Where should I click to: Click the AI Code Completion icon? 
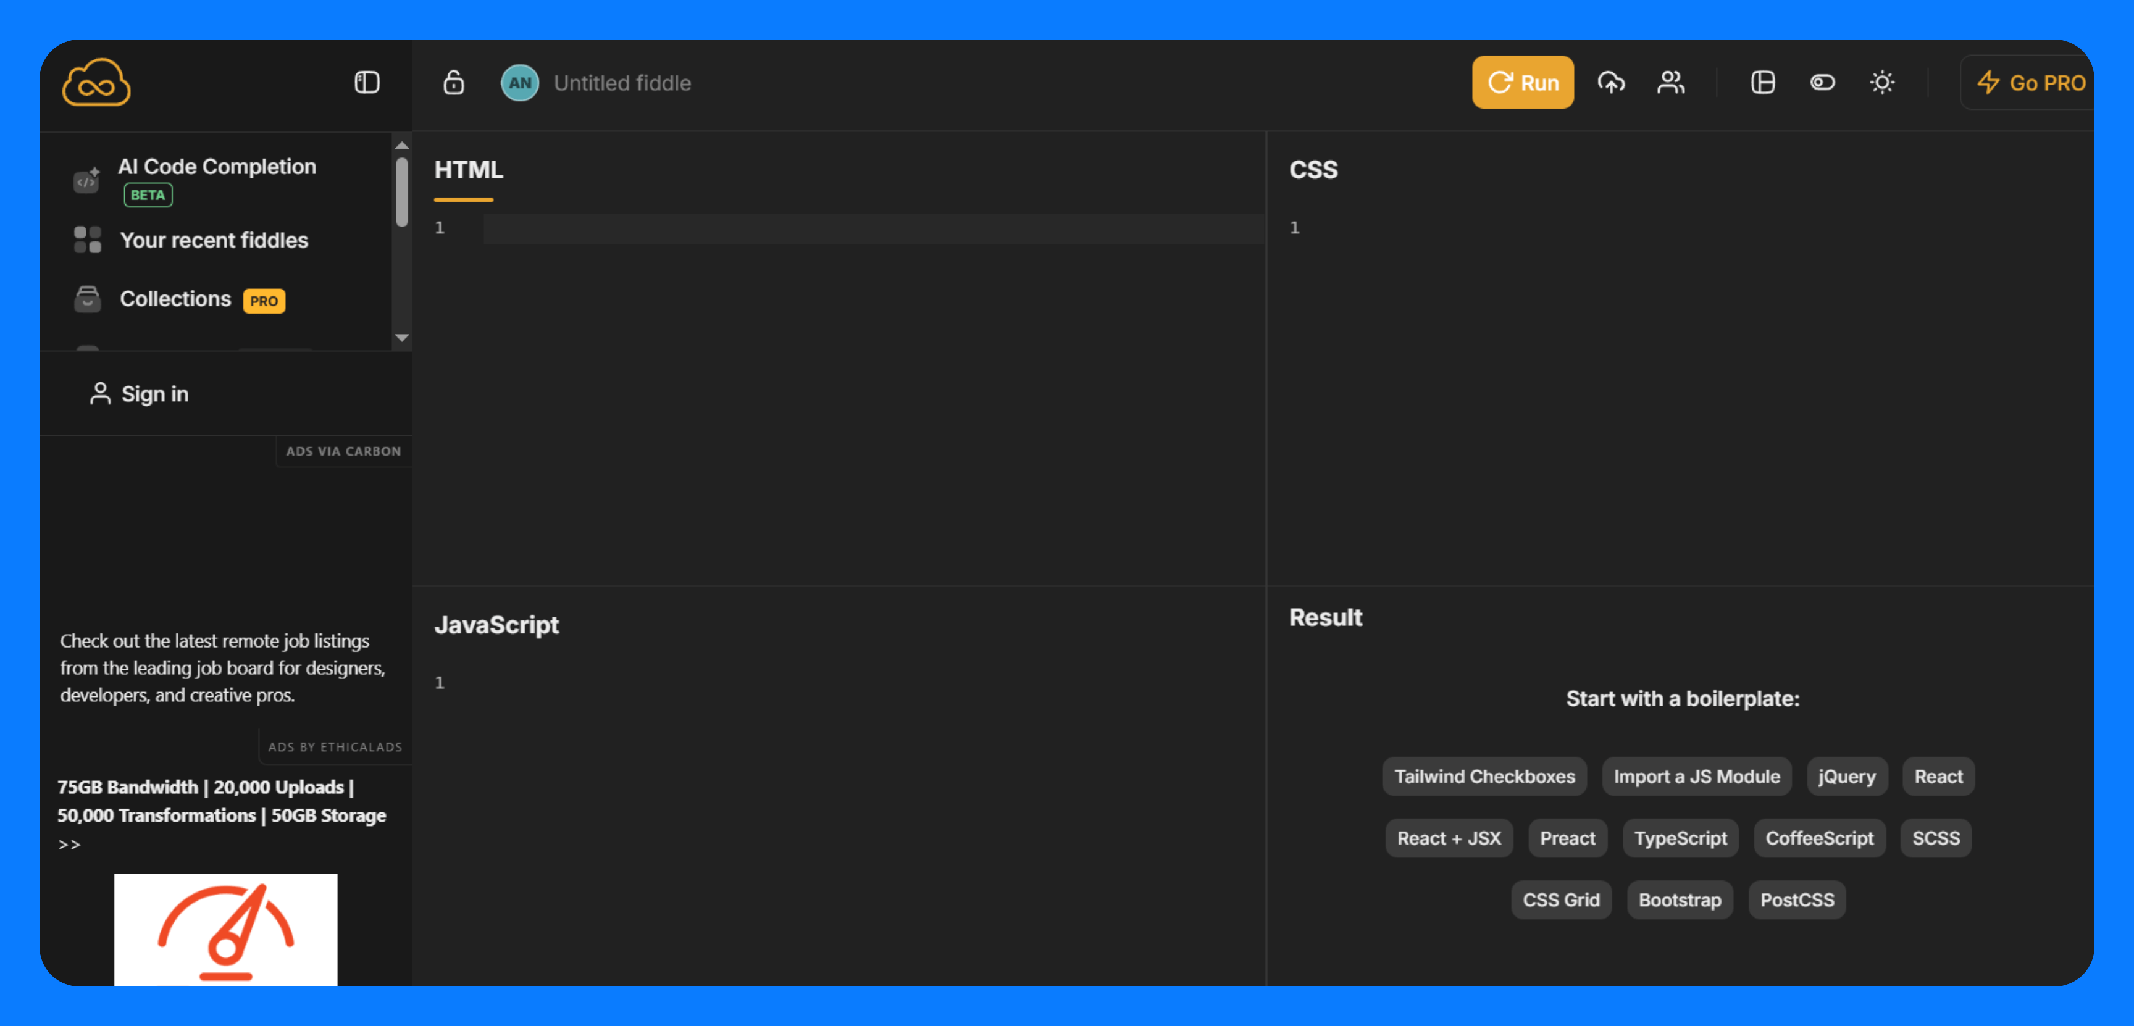coord(87,179)
